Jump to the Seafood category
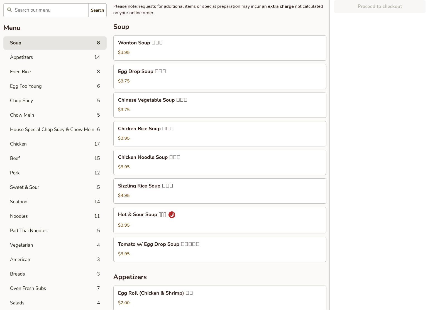Viewport: 430px width, 310px height. pos(55,202)
